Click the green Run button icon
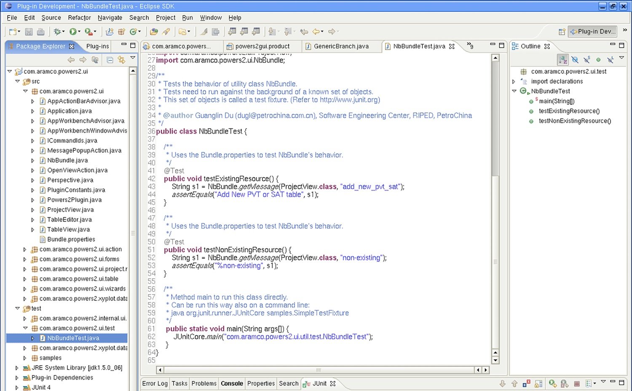The width and height of the screenshot is (632, 391). pyautogui.click(x=73, y=32)
